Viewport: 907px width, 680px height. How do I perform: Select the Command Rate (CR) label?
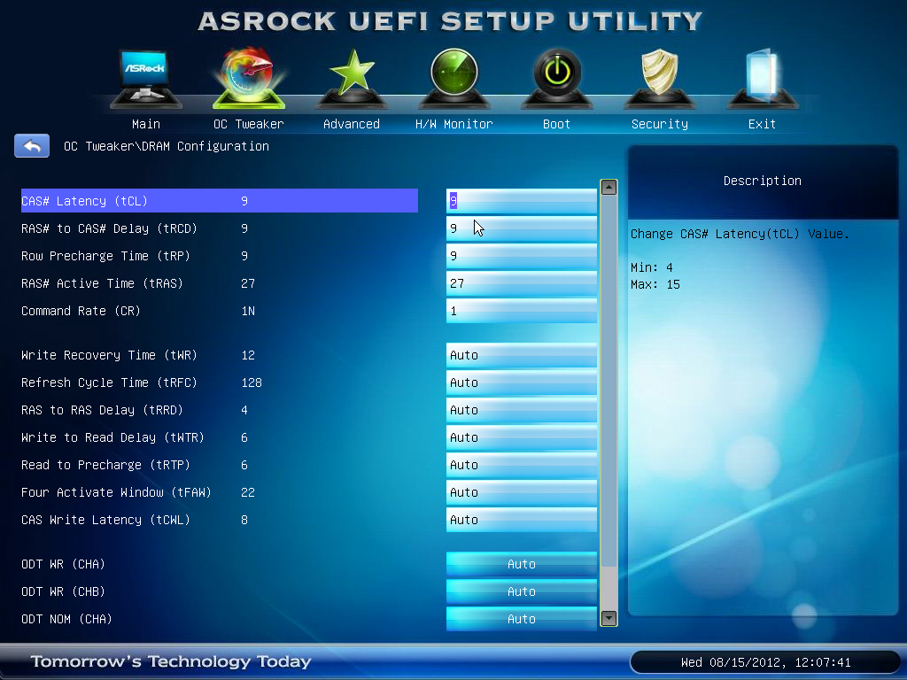point(81,311)
